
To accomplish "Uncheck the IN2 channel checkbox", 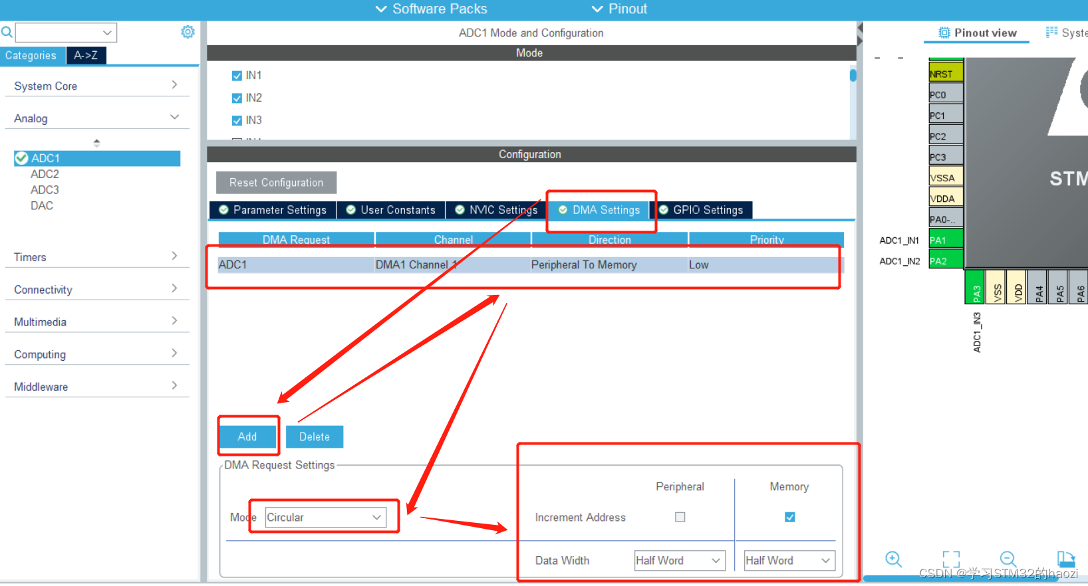I will [x=237, y=98].
